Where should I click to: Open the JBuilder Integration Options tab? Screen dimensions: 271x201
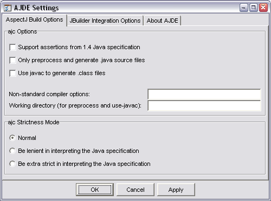pos(105,21)
